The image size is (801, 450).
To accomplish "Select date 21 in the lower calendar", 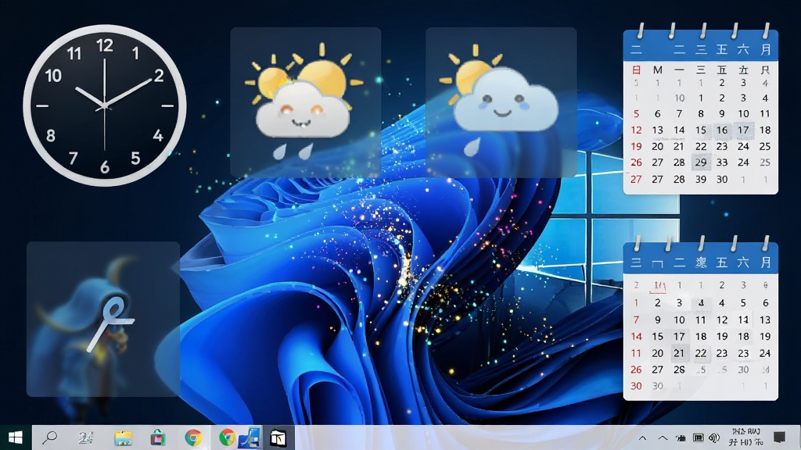I will coord(679,353).
